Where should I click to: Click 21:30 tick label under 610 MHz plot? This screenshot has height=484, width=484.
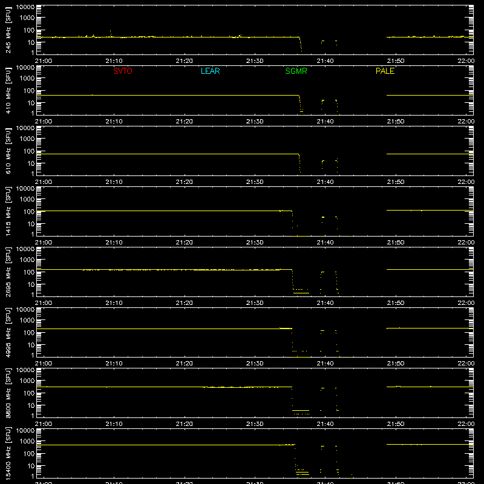coord(255,182)
